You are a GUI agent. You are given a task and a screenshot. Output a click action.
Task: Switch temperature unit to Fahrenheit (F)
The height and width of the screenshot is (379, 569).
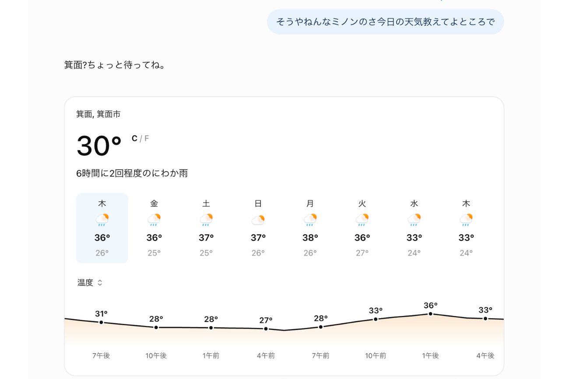point(147,139)
